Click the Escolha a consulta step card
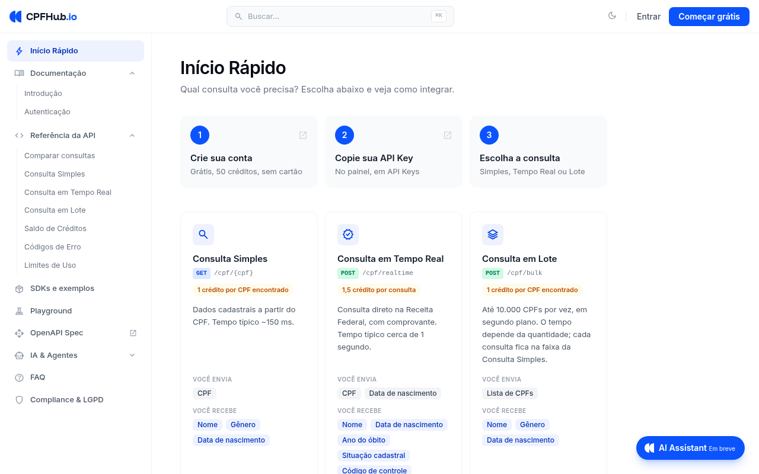The width and height of the screenshot is (759, 474). coord(538,152)
